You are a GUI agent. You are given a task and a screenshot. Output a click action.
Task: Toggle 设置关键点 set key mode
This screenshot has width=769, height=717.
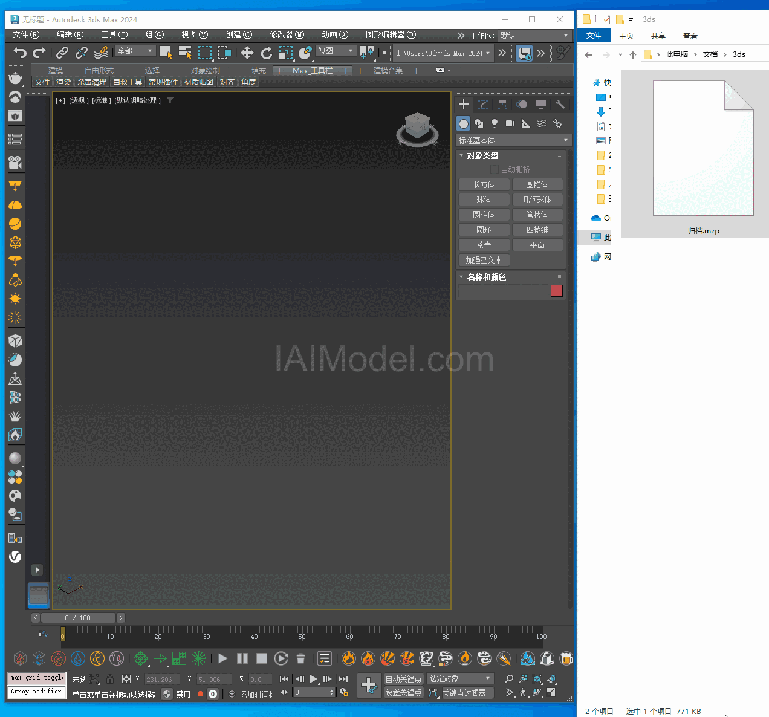404,692
